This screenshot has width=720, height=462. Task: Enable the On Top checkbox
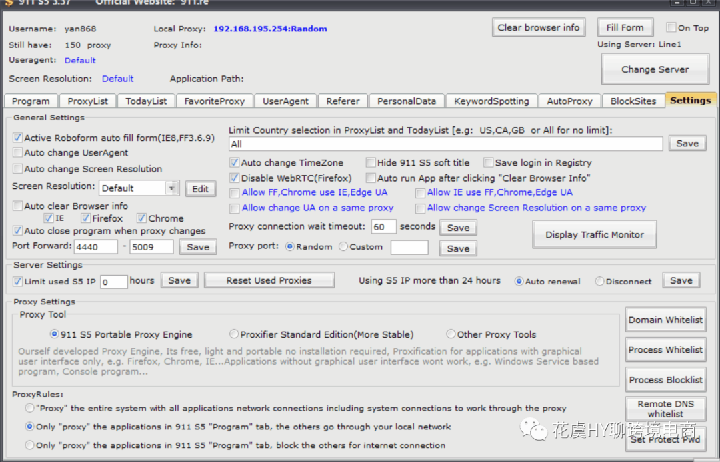671,28
